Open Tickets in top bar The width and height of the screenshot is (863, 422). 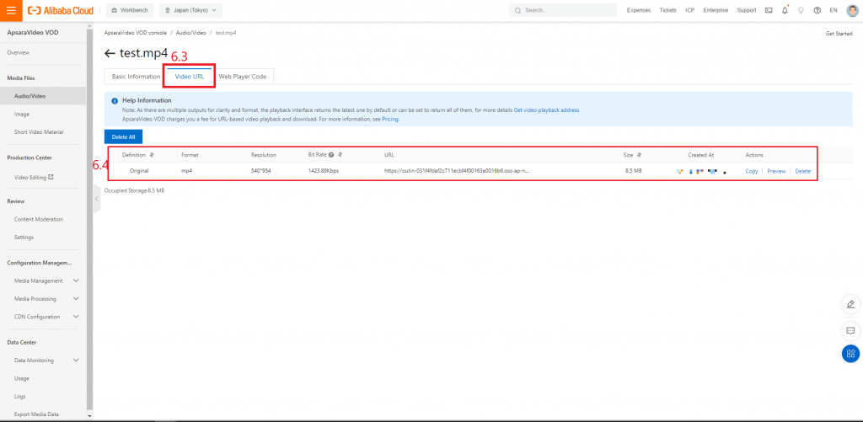coord(667,10)
